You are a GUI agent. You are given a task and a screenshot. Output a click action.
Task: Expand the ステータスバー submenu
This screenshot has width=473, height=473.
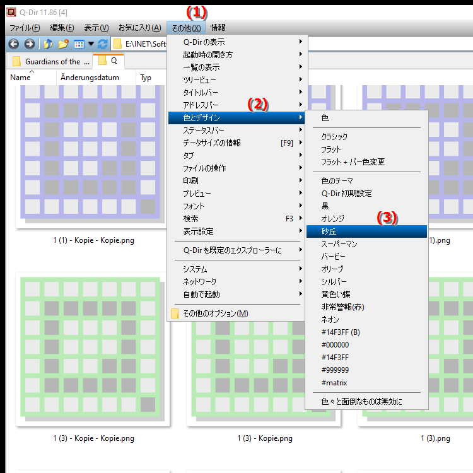coord(237,131)
